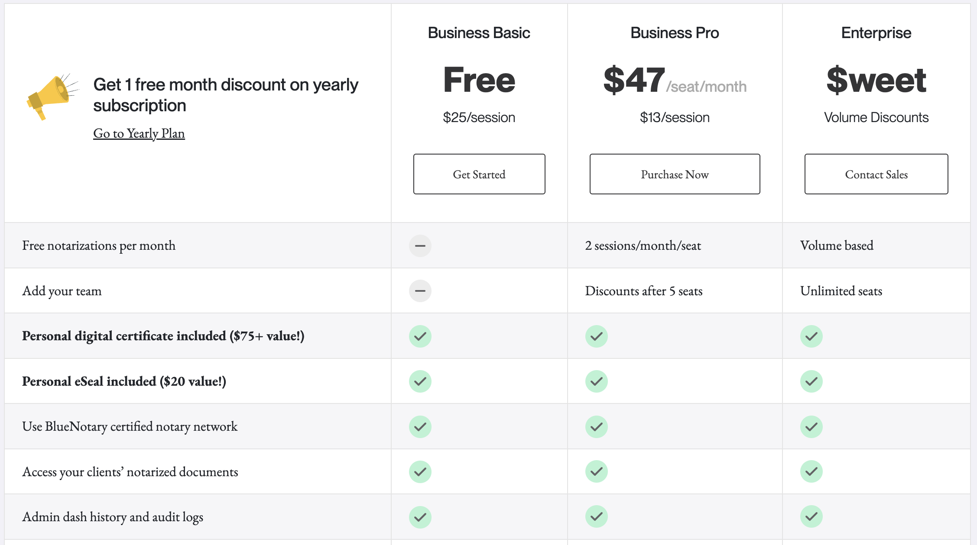Click the Business Pro checkmark for Personal eSeal included
Screen dimensions: 977x545
596,381
